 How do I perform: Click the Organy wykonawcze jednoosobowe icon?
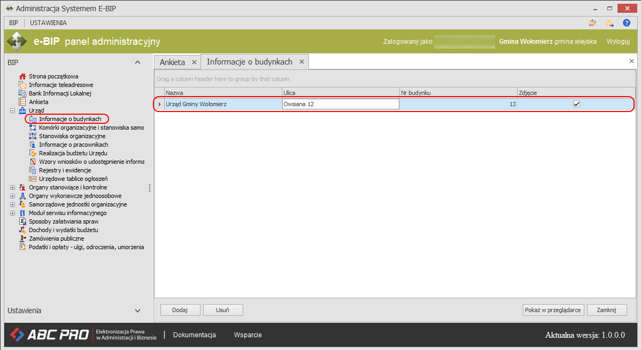point(22,196)
